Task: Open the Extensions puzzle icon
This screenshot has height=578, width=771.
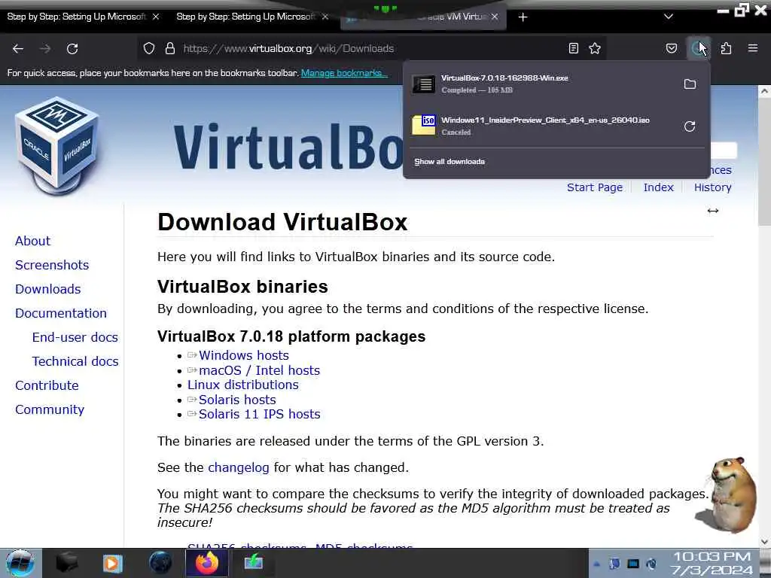Action: pos(726,48)
